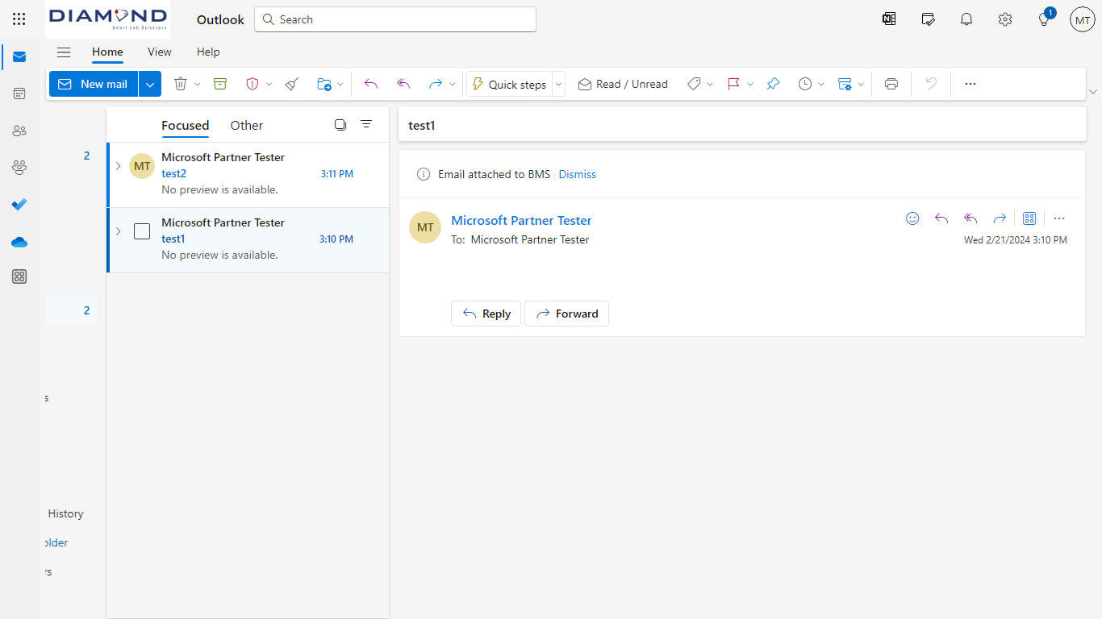Image resolution: width=1102 pixels, height=619 pixels.
Task: Open the Tips lightbulb with badge
Action: coord(1044,19)
